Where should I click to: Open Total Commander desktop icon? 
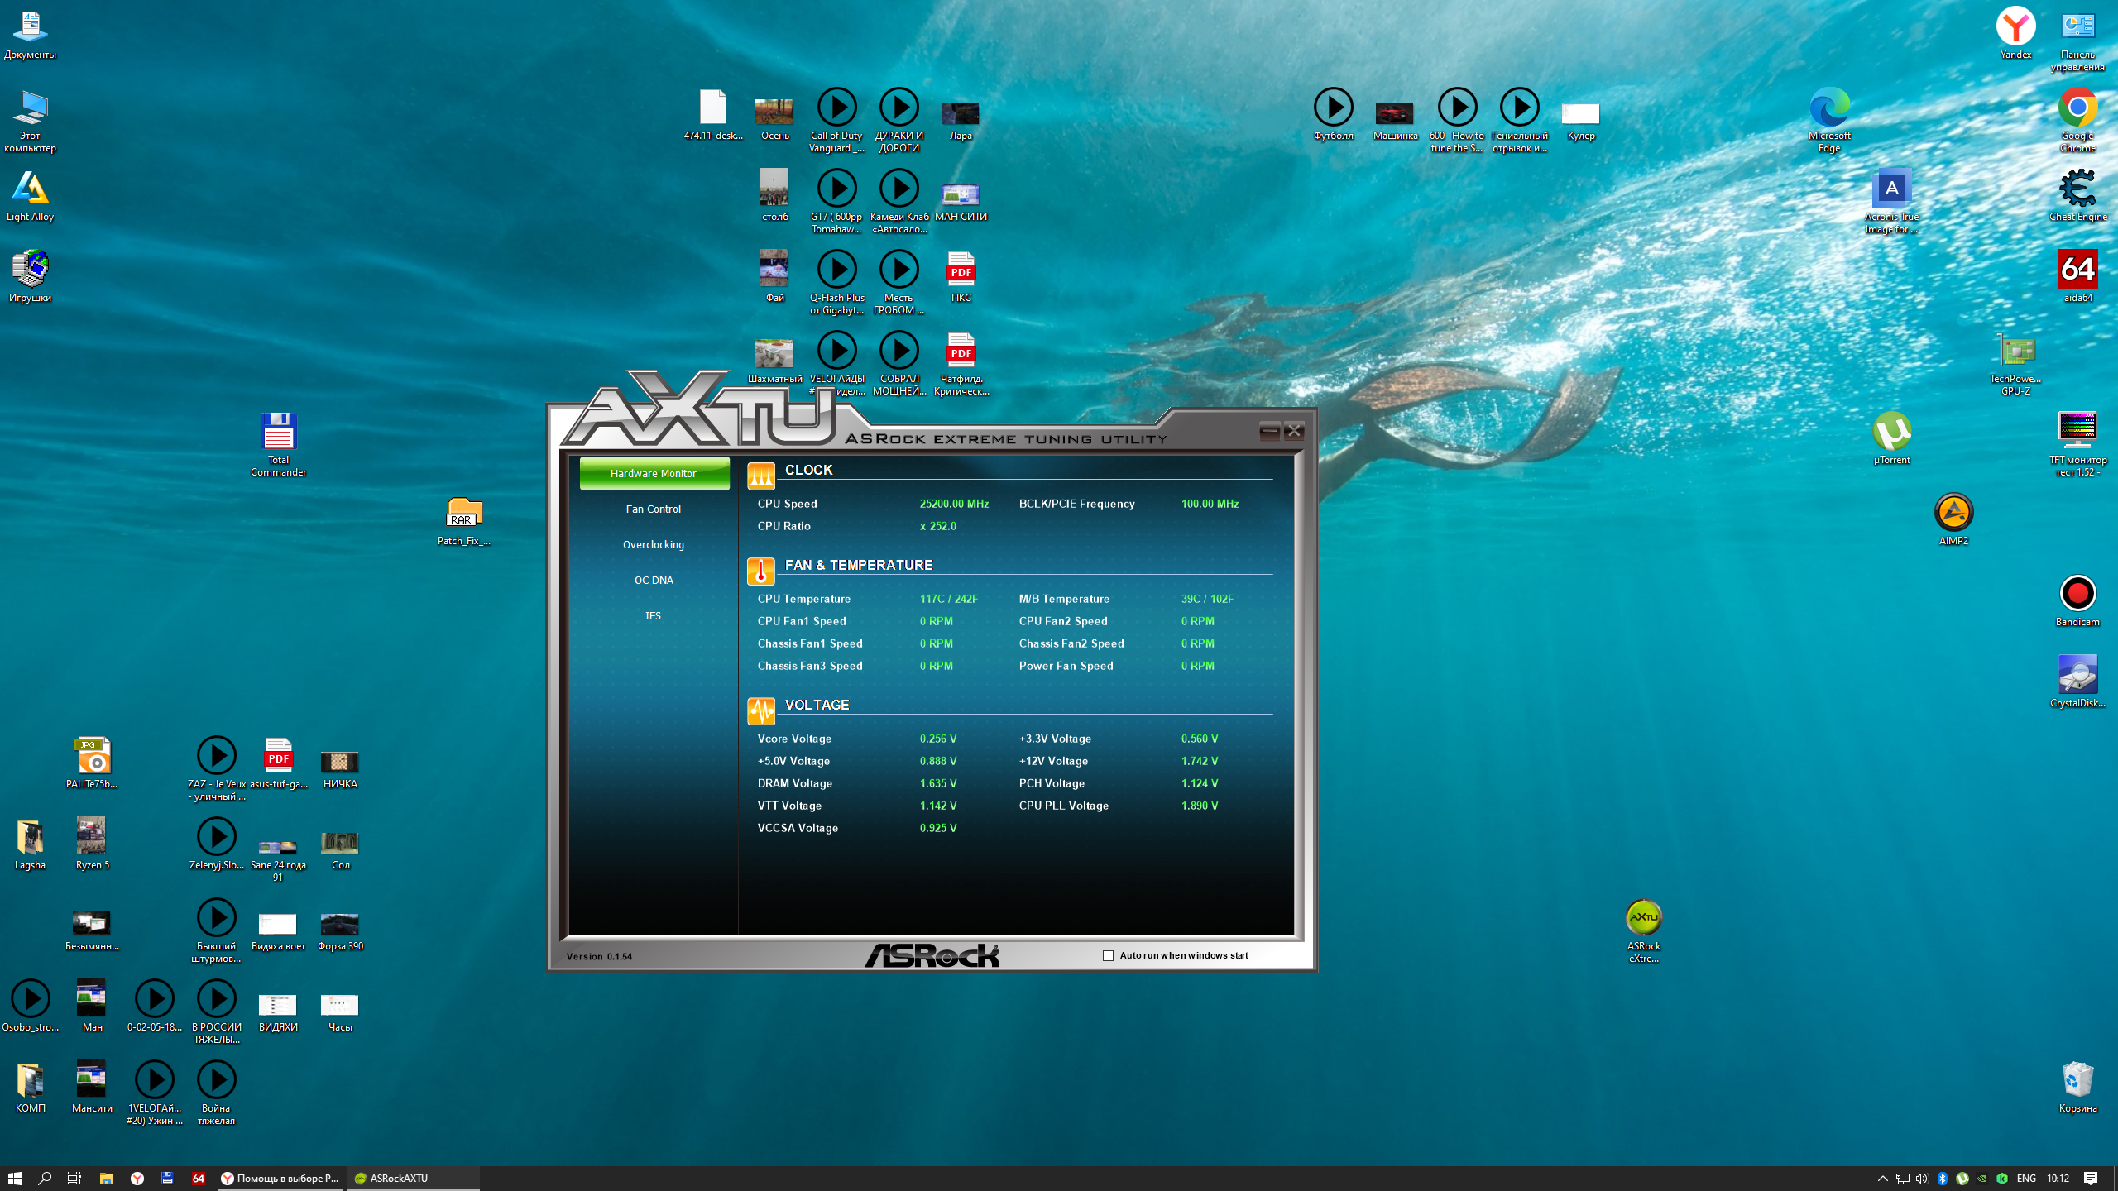[278, 432]
